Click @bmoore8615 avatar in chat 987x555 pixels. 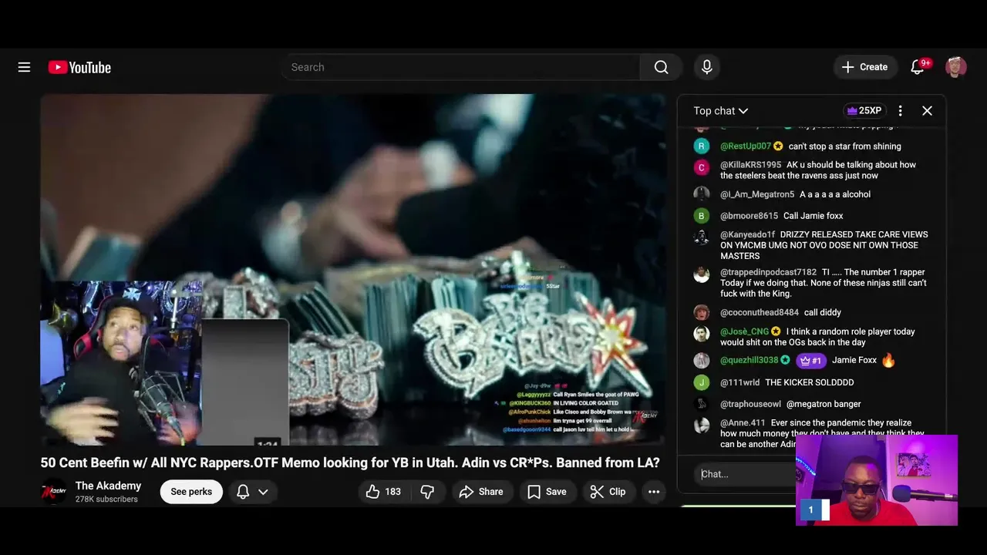701,216
